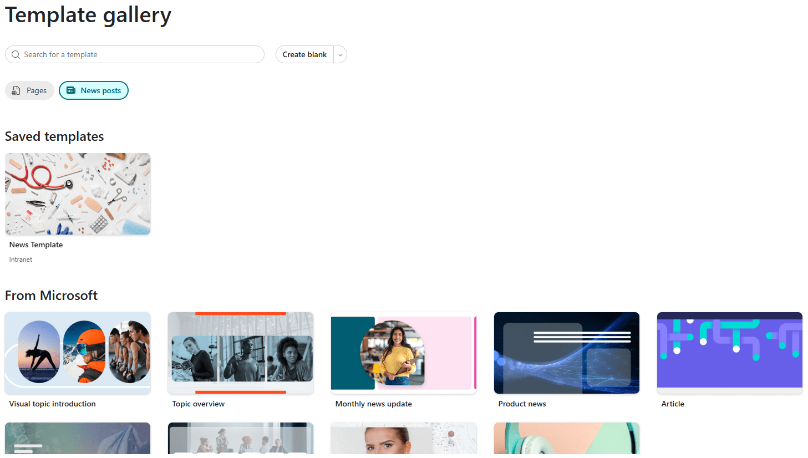Select the headphones template thumbnail at bottom
This screenshot has width=808, height=458.
pyautogui.click(x=566, y=441)
